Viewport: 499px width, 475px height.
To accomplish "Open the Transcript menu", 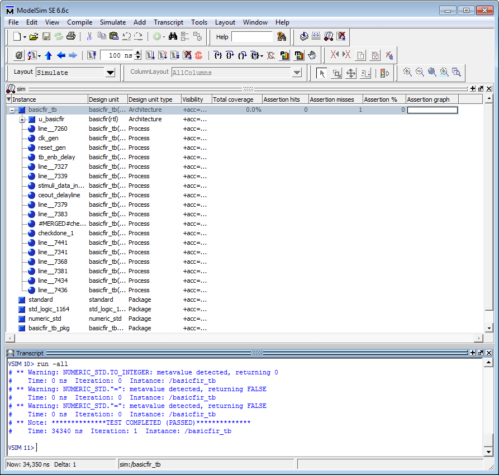I will pos(168,22).
